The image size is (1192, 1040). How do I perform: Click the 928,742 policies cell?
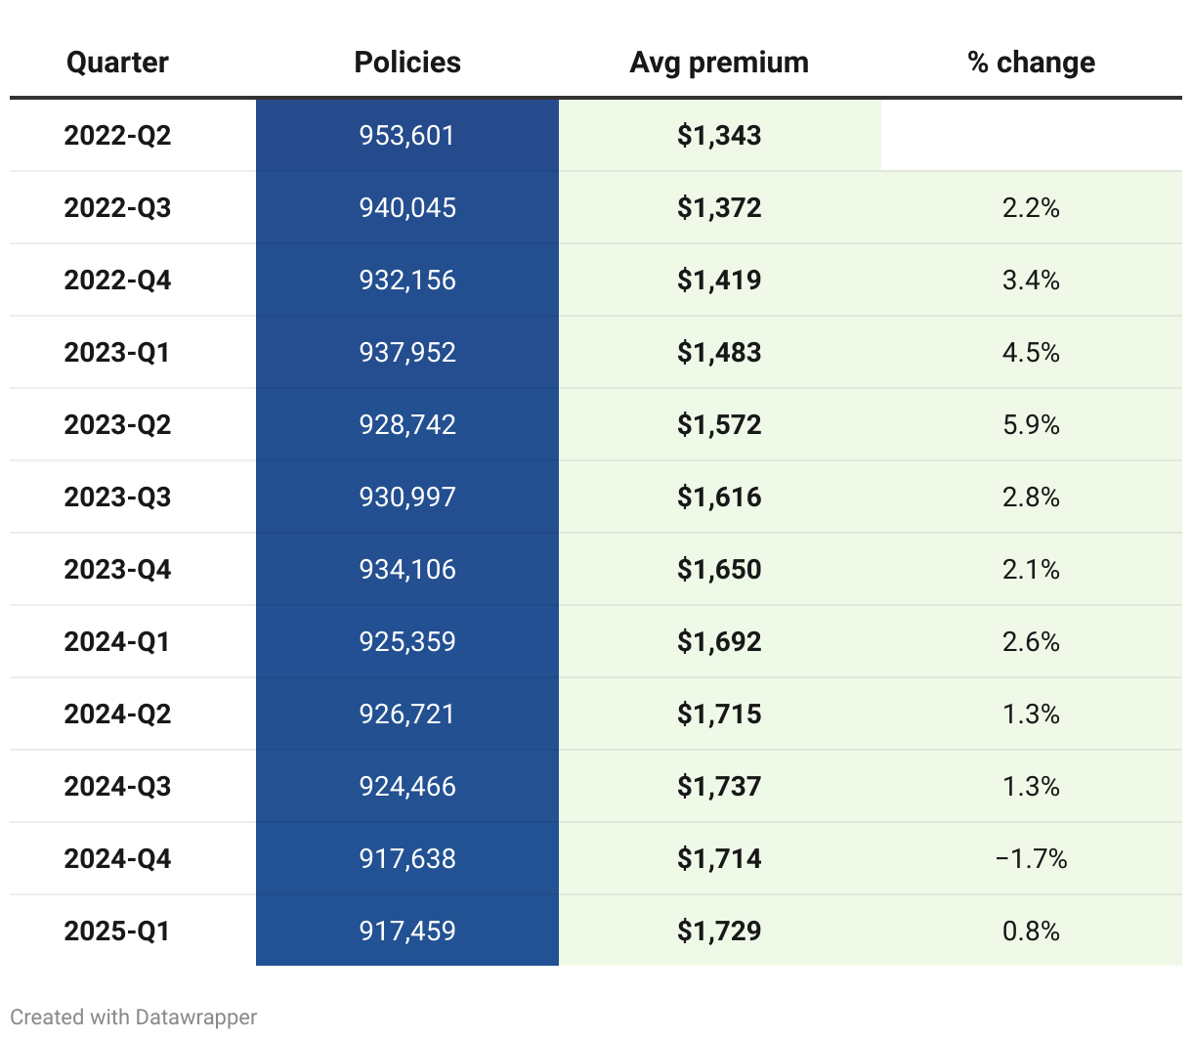[407, 424]
